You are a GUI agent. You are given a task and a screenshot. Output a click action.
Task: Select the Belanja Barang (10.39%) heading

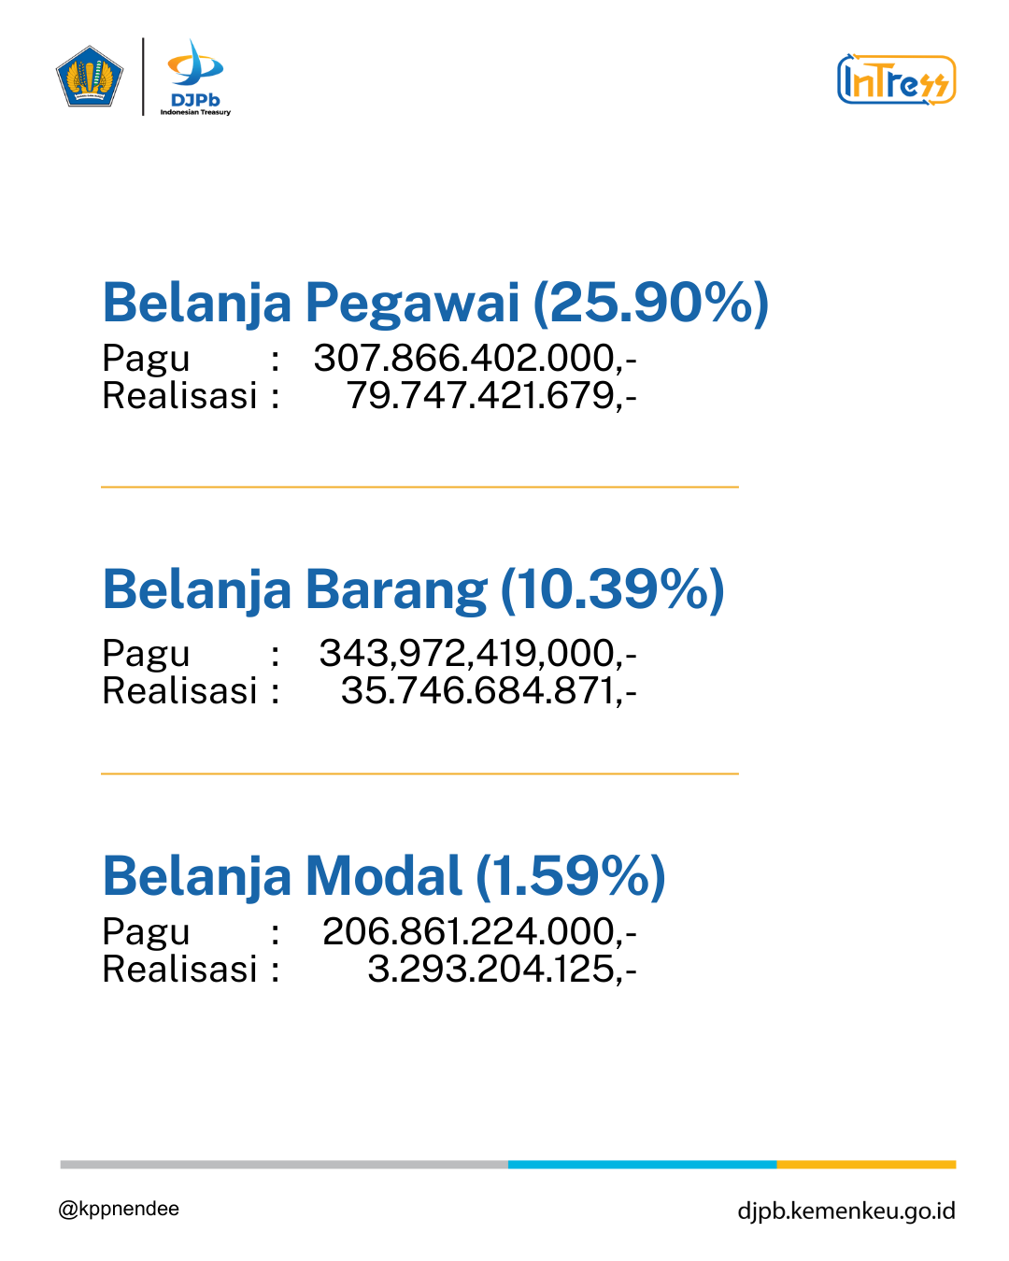(414, 590)
